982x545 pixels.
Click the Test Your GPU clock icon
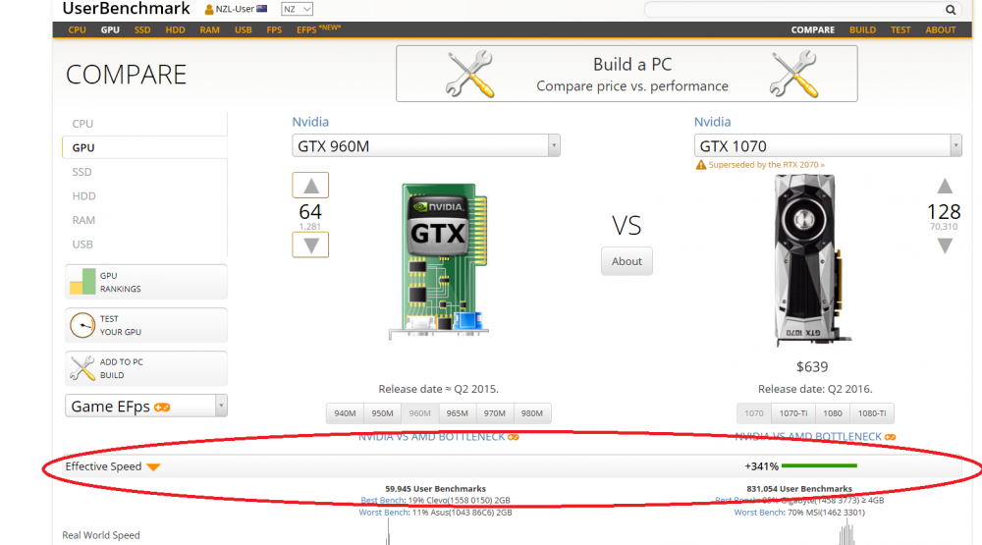pos(82,326)
